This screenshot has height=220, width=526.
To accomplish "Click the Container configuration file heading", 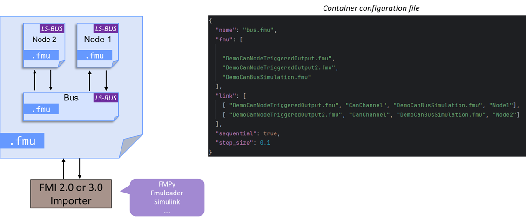I will [x=368, y=8].
